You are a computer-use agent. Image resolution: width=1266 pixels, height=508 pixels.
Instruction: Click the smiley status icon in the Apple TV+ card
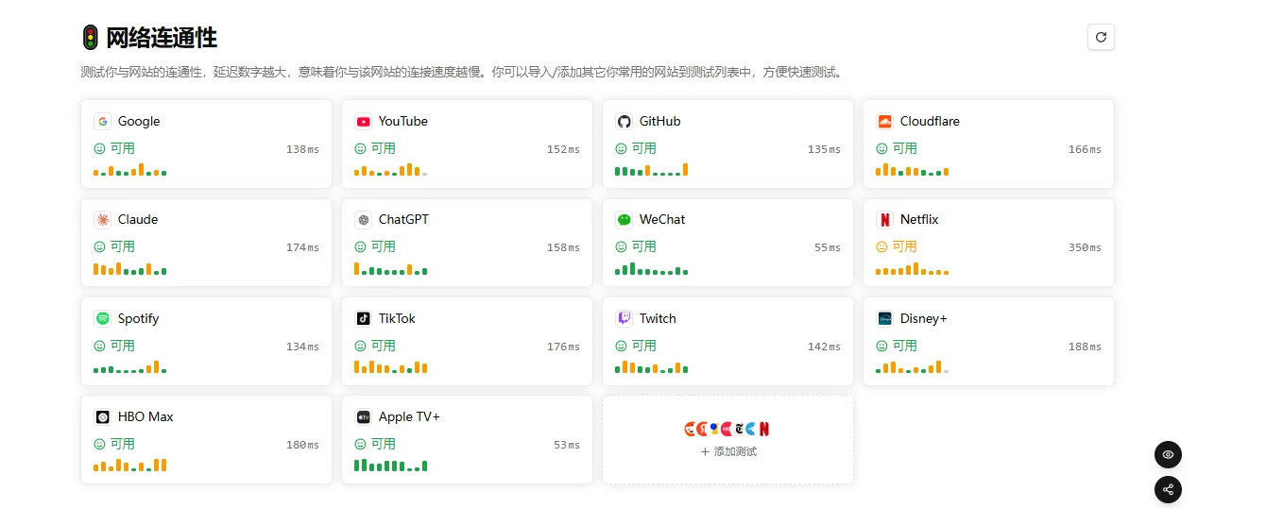(x=360, y=444)
